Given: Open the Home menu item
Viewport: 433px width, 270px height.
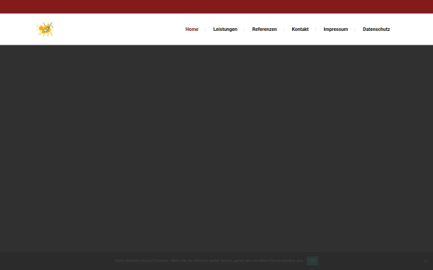Looking at the screenshot, I should pos(192,30).
